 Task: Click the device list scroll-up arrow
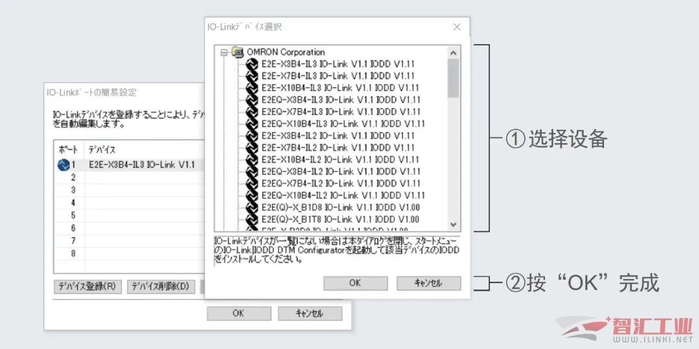(453, 52)
